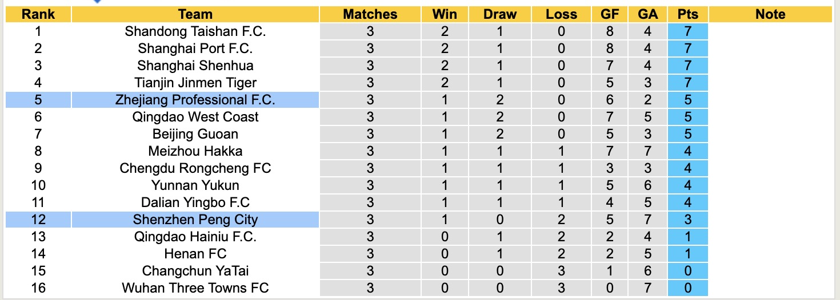
Task: Click the points cell for Tianjin Jinmen Tiger
Action: (x=687, y=83)
